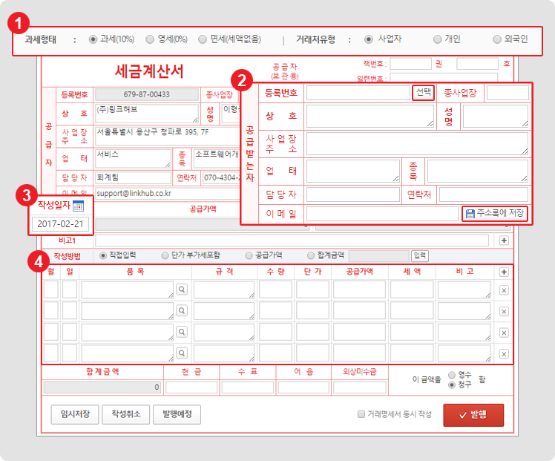This screenshot has width=555, height=461.
Task: Click supplier 등록번호 679-87-00433
Action: click(x=146, y=94)
